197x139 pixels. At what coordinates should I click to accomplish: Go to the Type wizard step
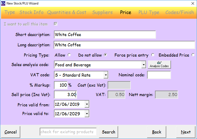pos(10,12)
